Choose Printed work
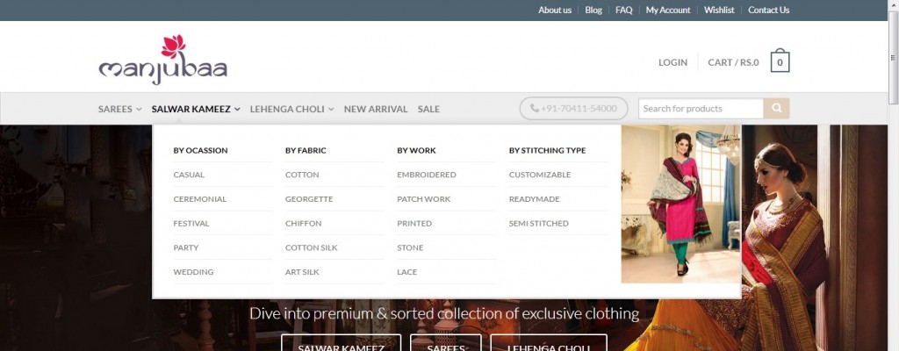Viewport: 899px width, 351px height. point(414,224)
